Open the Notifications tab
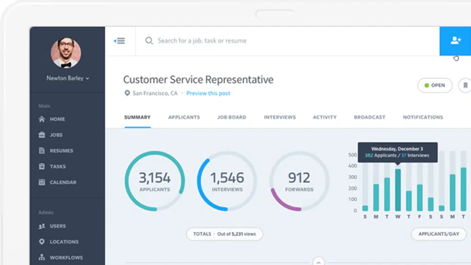 click(423, 117)
